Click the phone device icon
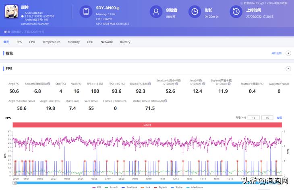 (x=86, y=12)
